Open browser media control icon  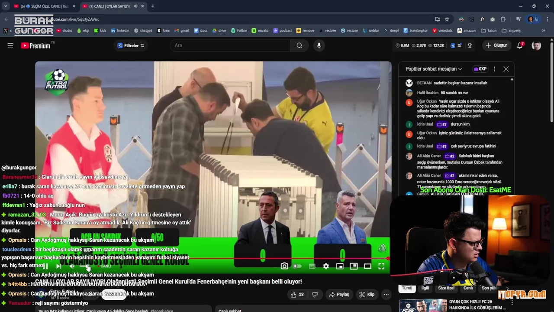[518, 19]
